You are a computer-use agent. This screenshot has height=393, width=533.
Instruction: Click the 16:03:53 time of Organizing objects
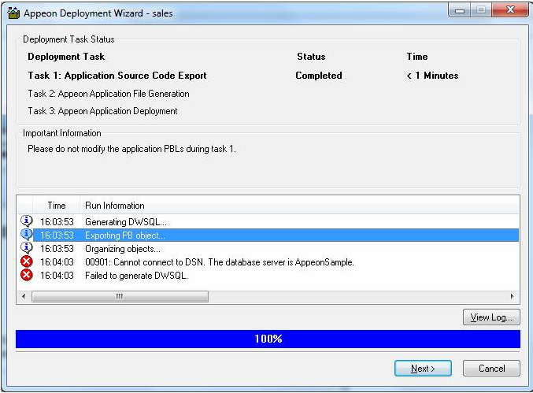pyautogui.click(x=57, y=249)
